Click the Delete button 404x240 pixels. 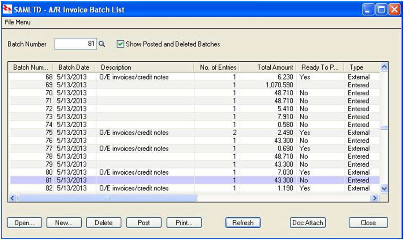(x=104, y=223)
